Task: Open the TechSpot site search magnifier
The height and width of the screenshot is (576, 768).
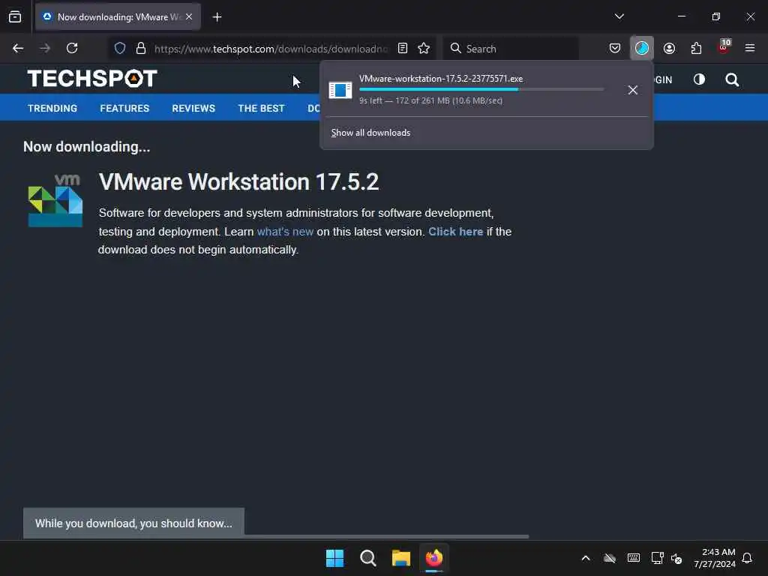Action: (x=732, y=79)
